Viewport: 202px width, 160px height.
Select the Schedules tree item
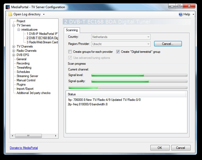point(23,72)
